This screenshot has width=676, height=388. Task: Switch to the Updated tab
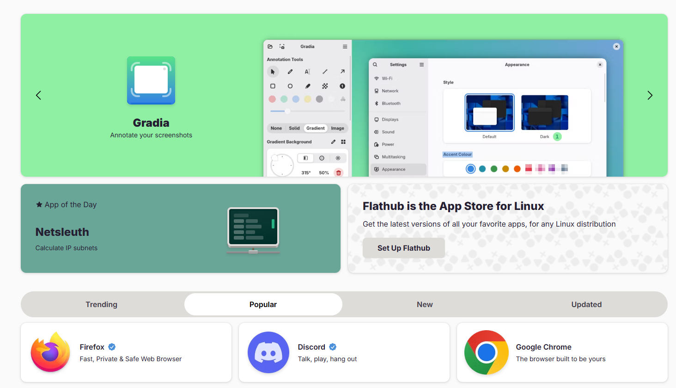coord(587,304)
